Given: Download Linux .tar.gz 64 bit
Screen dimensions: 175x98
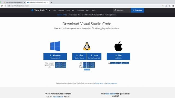Looking at the screenshot, I should click(x=84, y=67).
